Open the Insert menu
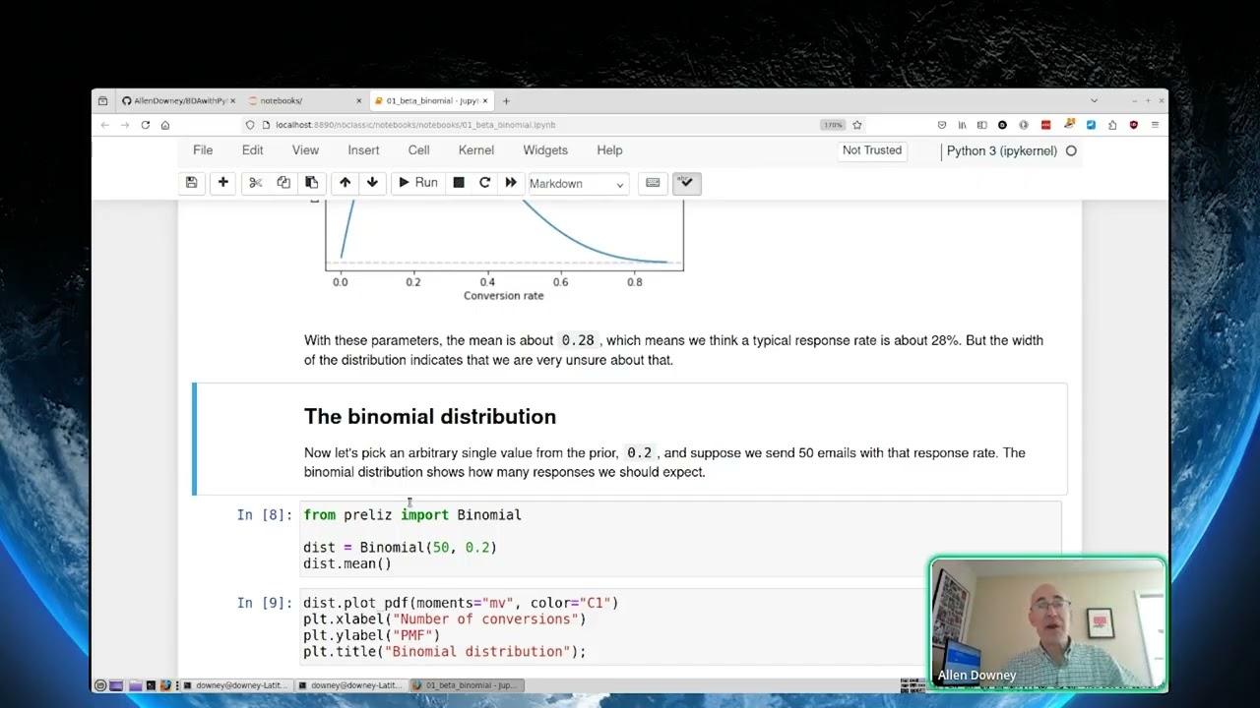The width and height of the screenshot is (1260, 708). [363, 150]
